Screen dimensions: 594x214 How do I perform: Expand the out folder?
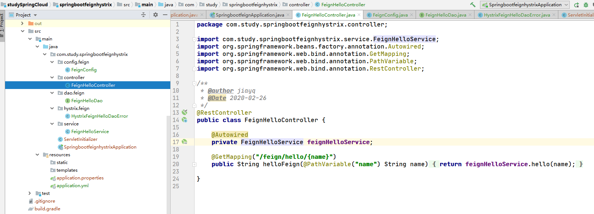(22, 23)
